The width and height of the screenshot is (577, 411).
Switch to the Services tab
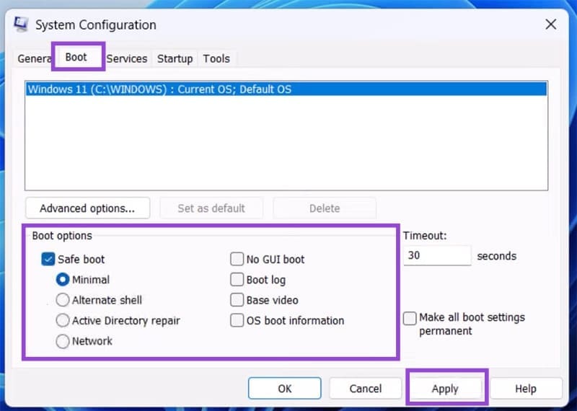pos(127,58)
